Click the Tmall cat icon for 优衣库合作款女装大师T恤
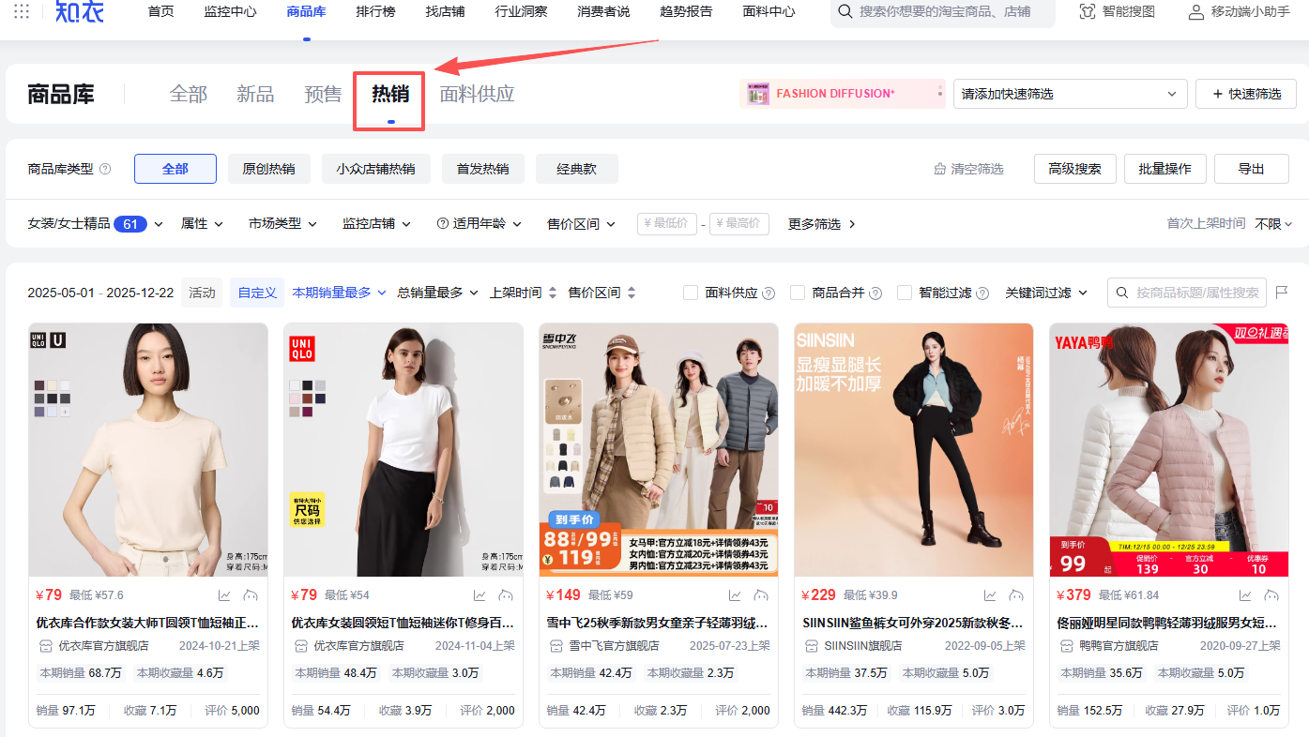 pos(251,594)
